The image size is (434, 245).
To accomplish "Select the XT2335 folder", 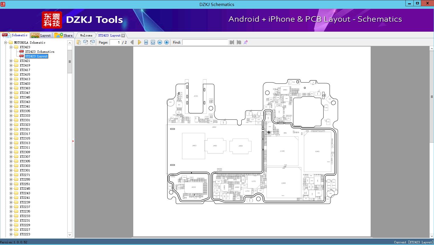I will tap(25, 111).
